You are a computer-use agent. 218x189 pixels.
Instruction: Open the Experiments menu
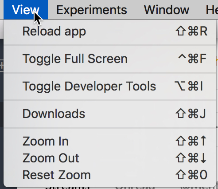coord(92,10)
